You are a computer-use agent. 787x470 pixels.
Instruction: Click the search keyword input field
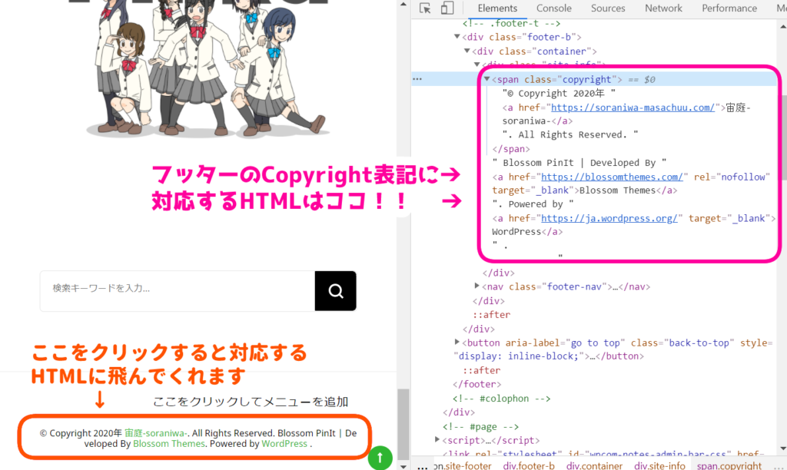pos(178,290)
